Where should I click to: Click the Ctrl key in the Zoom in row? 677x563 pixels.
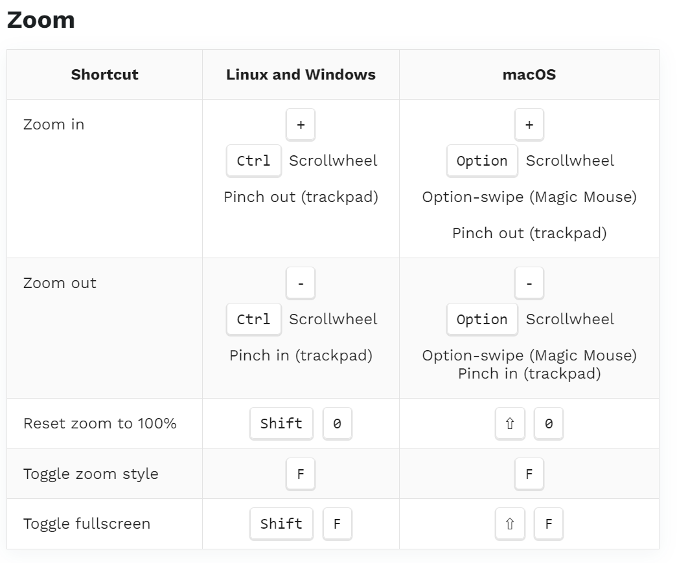(x=254, y=161)
